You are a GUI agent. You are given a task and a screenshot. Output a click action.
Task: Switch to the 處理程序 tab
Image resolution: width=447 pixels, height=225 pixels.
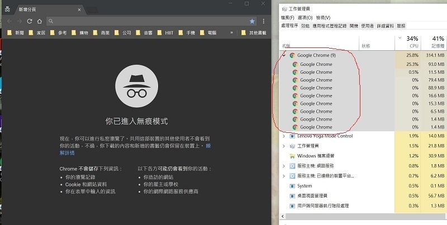(x=289, y=26)
